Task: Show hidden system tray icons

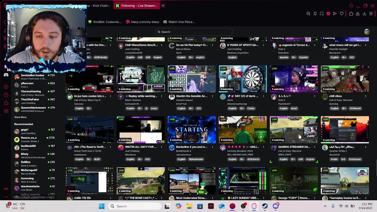Action: (x=325, y=206)
